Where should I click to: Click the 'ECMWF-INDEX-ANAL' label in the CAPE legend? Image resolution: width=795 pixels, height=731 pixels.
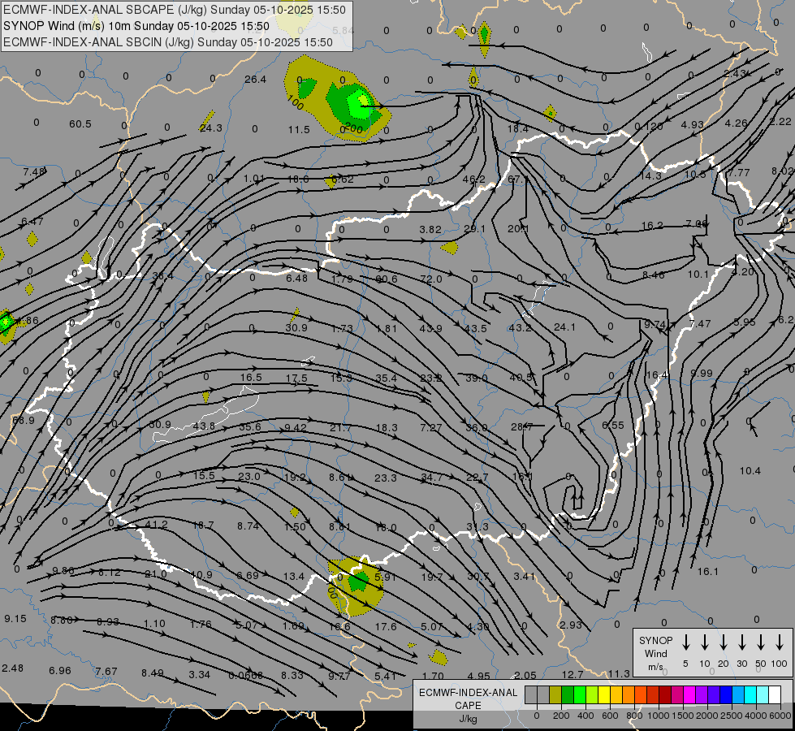[468, 693]
